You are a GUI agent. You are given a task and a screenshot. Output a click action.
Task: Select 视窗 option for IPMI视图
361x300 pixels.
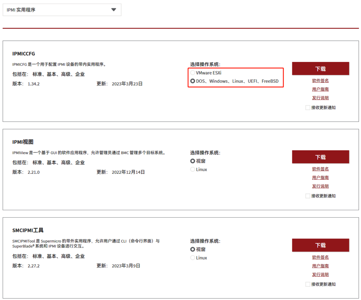click(x=193, y=161)
